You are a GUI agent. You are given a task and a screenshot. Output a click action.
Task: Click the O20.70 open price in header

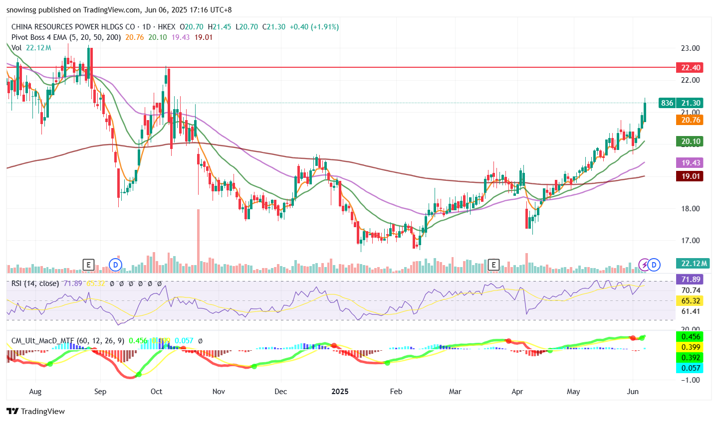coord(192,27)
